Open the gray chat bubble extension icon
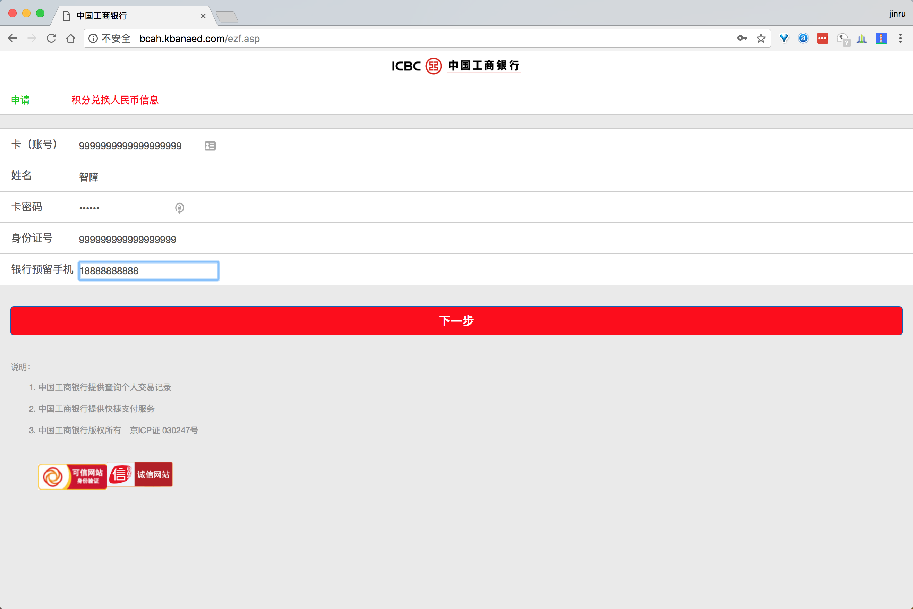913x609 pixels. pos(843,39)
